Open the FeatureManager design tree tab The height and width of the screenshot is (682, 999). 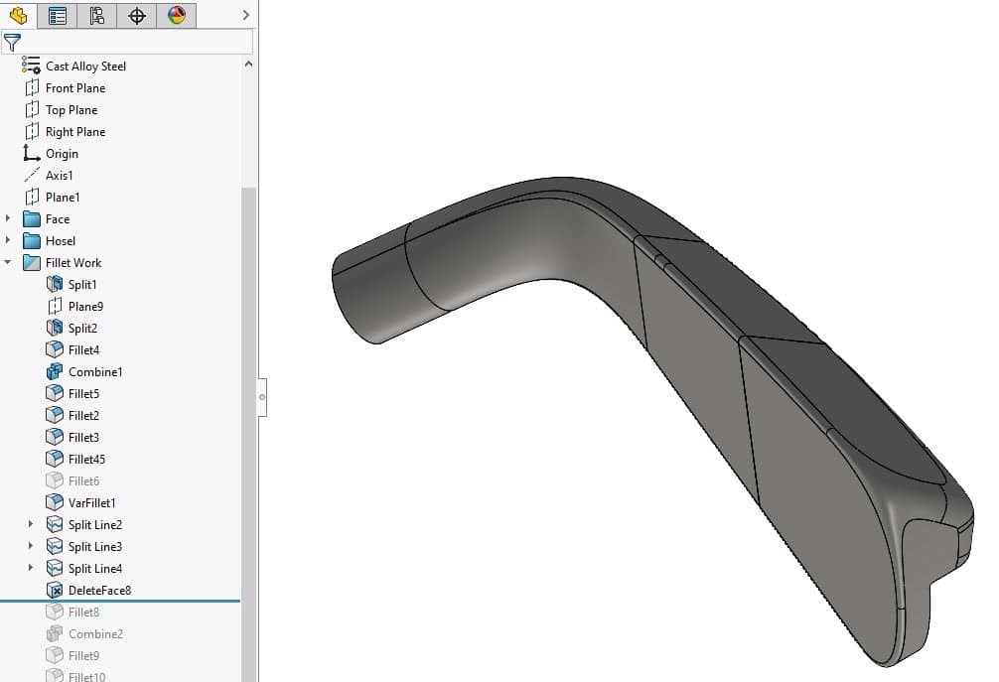tap(18, 15)
